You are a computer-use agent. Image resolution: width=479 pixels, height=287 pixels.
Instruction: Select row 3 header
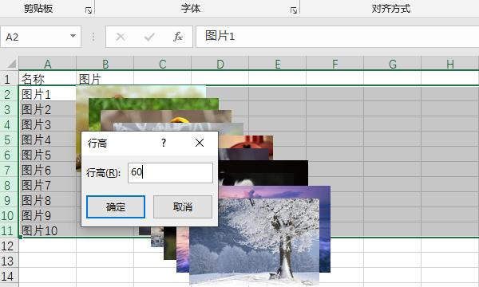(x=9, y=108)
